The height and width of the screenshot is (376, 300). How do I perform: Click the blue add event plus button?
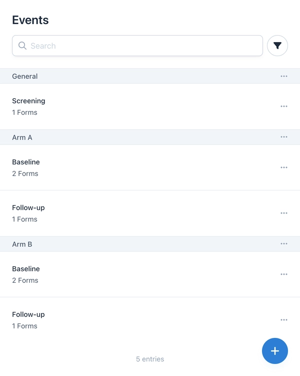point(274,351)
